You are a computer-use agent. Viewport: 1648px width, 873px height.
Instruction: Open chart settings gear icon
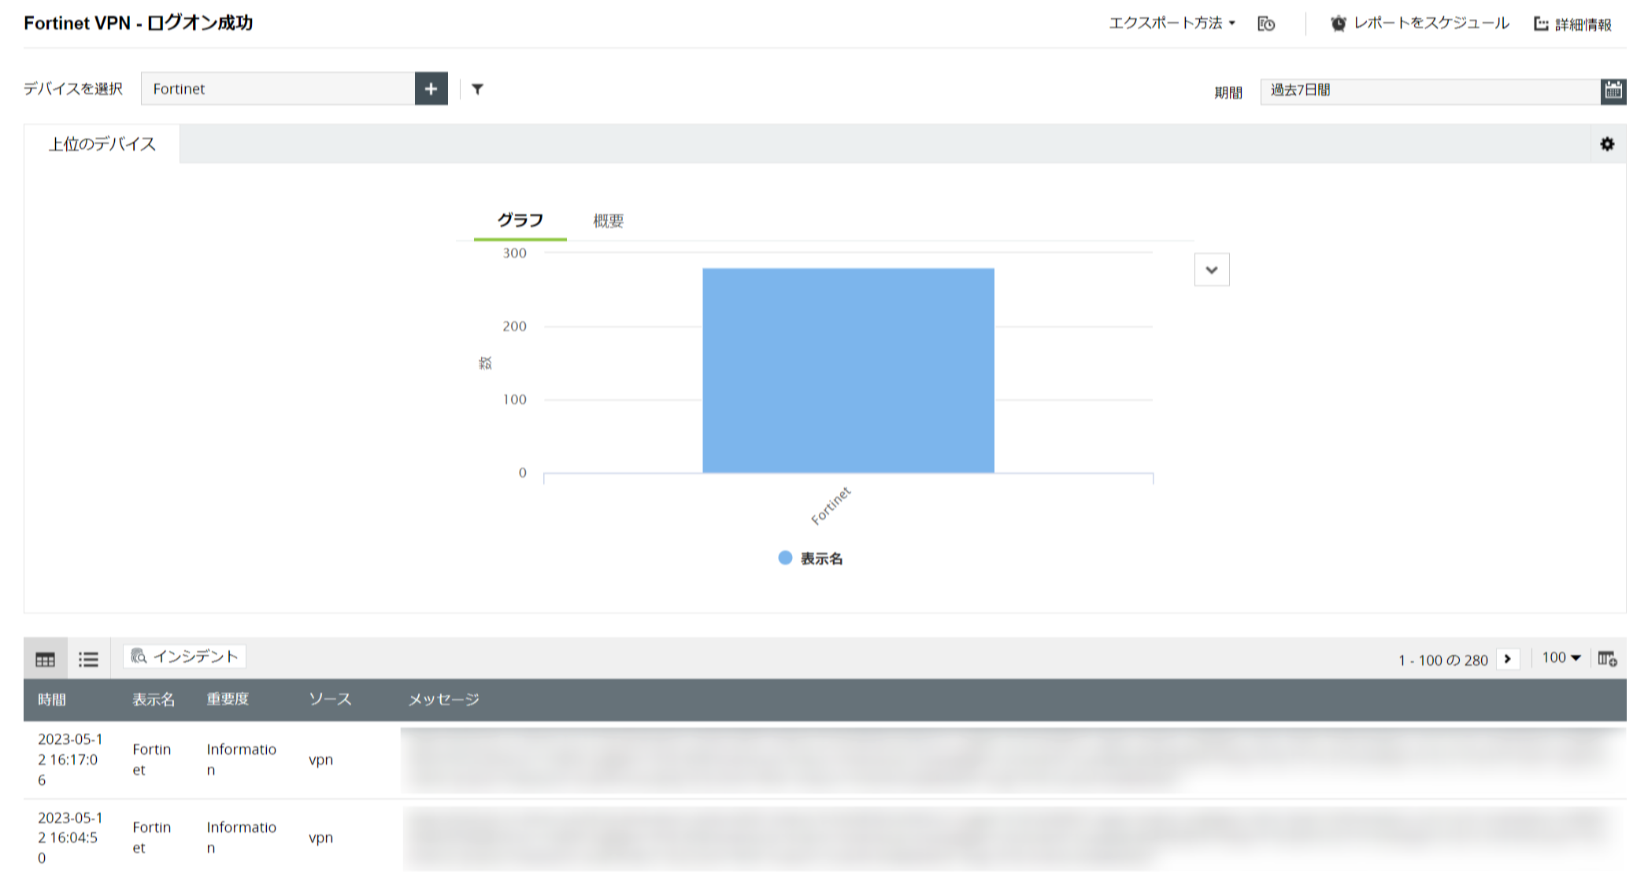pos(1607,144)
